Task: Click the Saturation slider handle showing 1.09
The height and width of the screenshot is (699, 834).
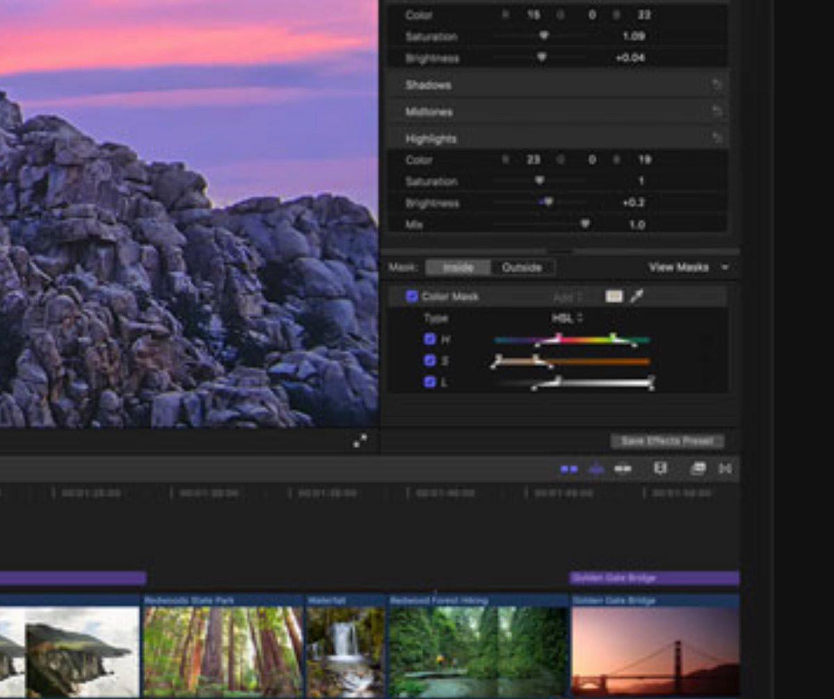Action: pos(543,36)
